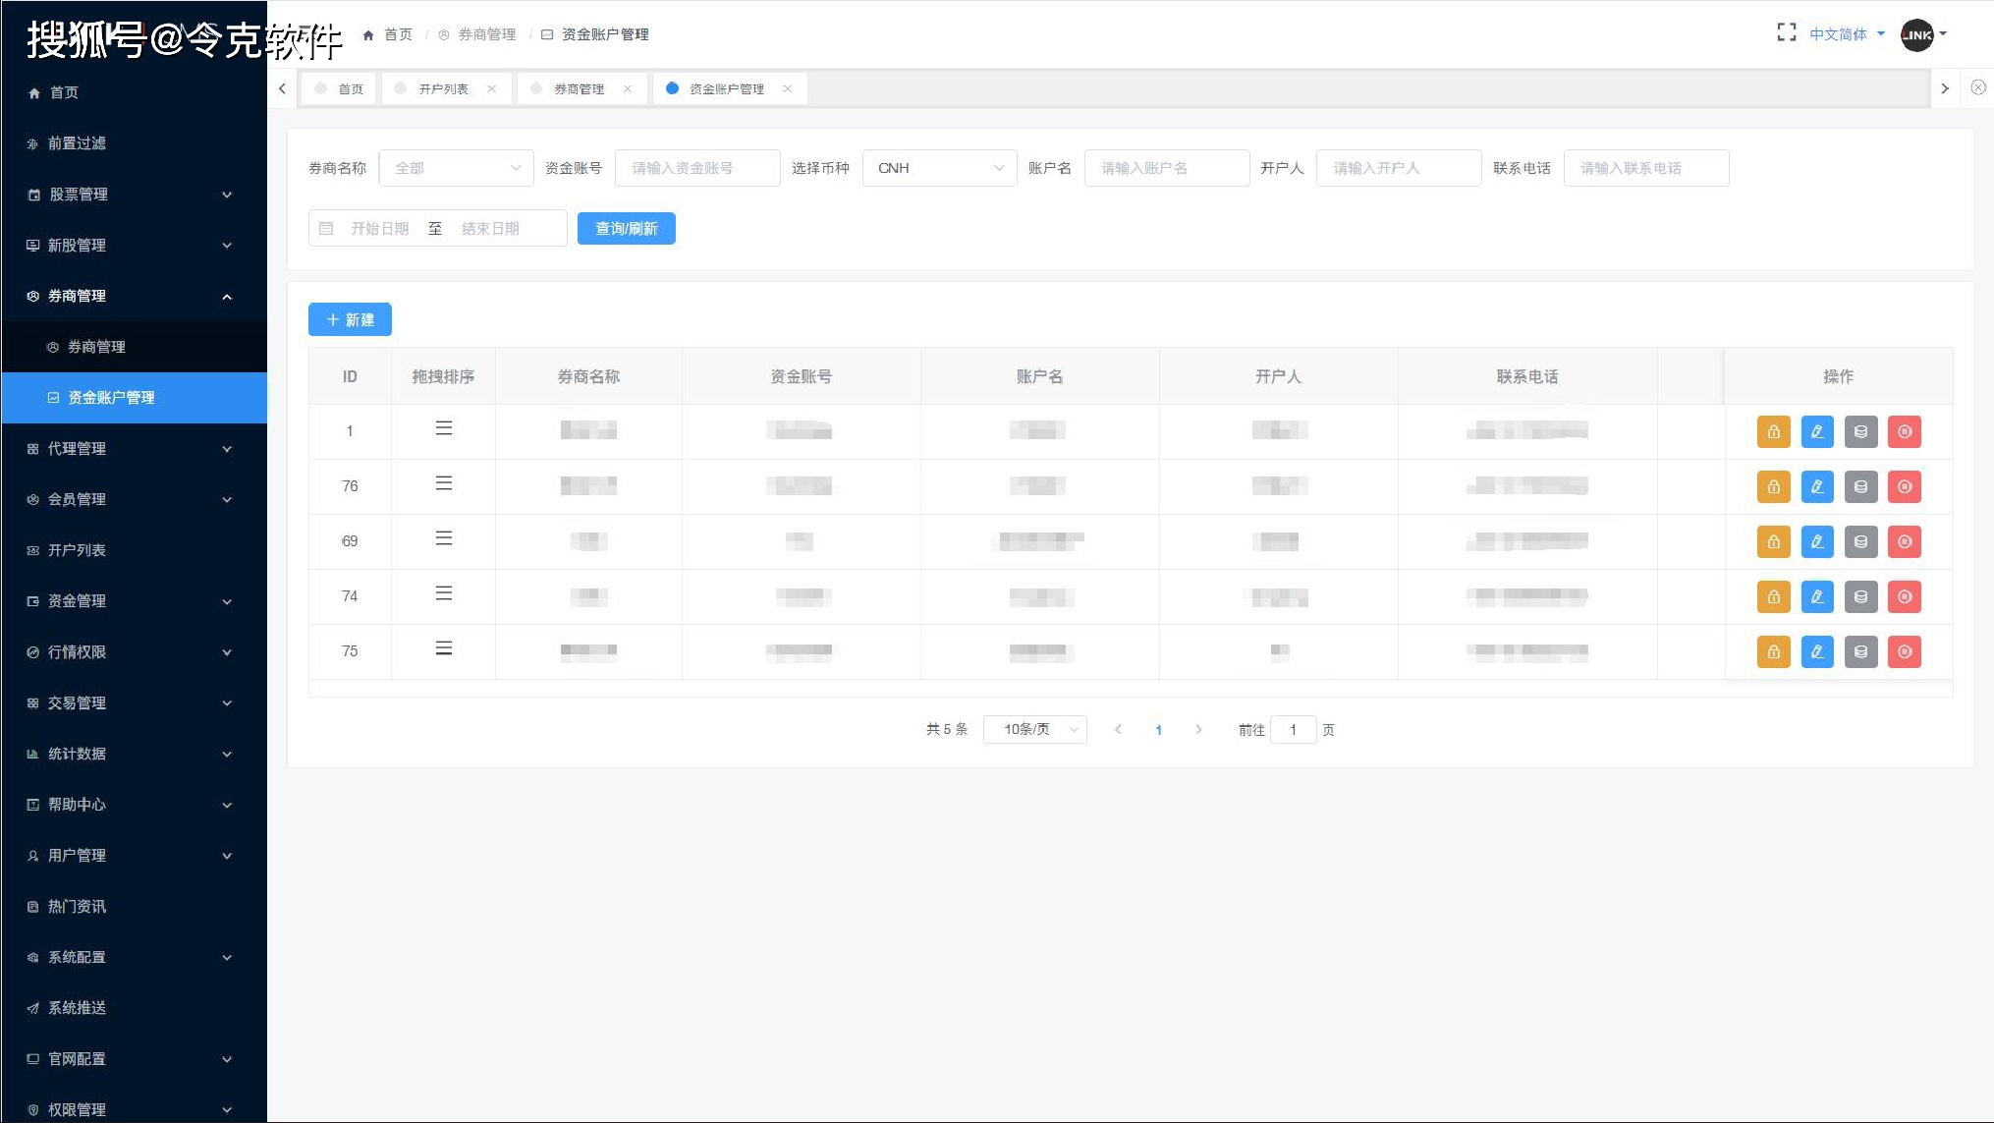
Task: Click the 新建 button
Action: (x=350, y=319)
